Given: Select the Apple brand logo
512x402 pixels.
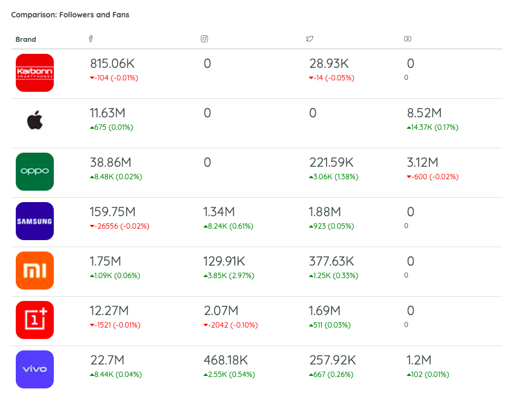Looking at the screenshot, I should (35, 121).
